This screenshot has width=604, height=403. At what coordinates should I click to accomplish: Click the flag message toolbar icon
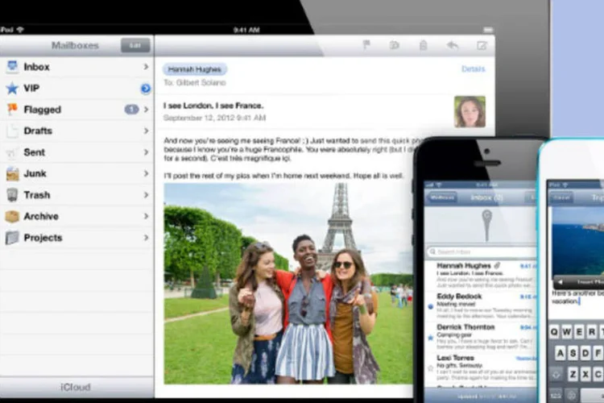[x=366, y=45]
